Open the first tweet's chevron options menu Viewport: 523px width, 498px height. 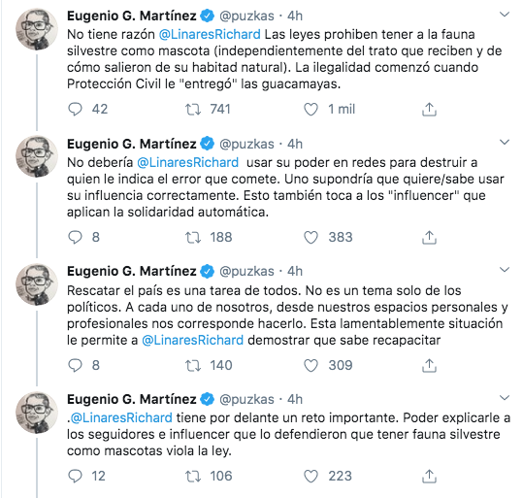pyautogui.click(x=505, y=15)
